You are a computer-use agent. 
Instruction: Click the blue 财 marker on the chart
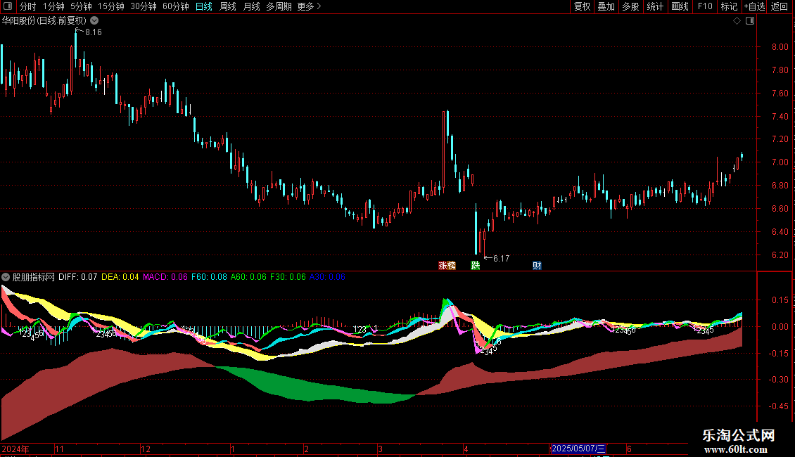click(x=537, y=266)
